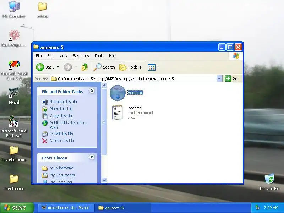Click the task pane scroll up arrow
The image size is (284, 213).
pos(104,85)
